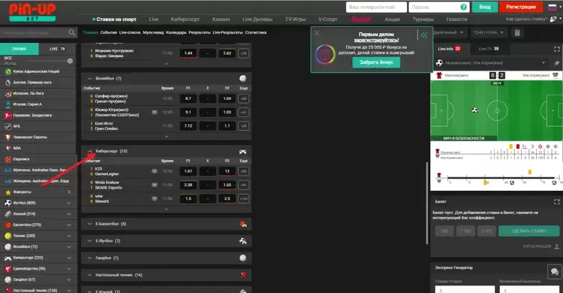This screenshot has height=293, width=563.
Task: Click the Забрать бонус button
Action: (x=376, y=62)
